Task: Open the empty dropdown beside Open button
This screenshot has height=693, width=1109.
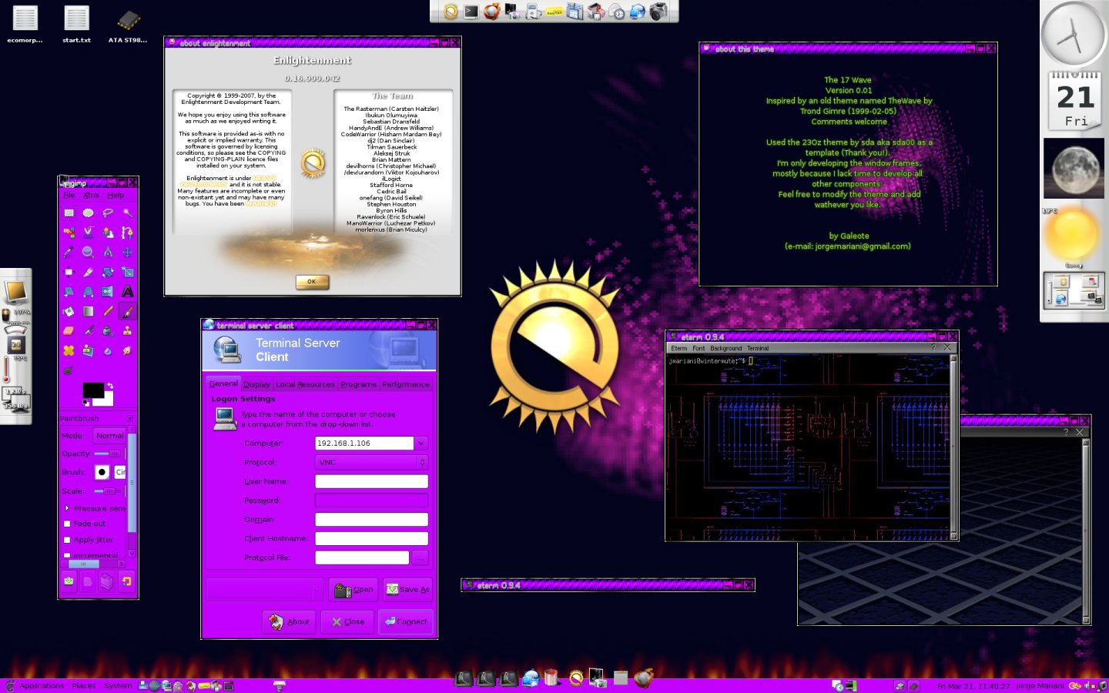Action: pyautogui.click(x=265, y=590)
